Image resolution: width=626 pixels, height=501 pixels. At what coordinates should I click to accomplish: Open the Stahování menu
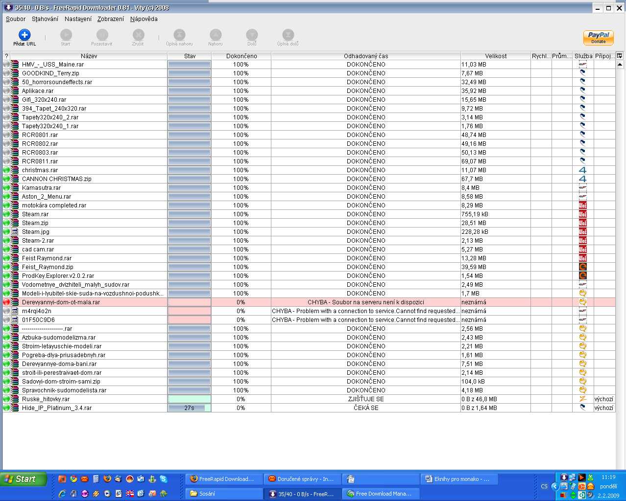click(x=45, y=19)
